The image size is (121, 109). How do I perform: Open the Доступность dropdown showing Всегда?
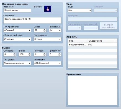[x=47, y=39]
